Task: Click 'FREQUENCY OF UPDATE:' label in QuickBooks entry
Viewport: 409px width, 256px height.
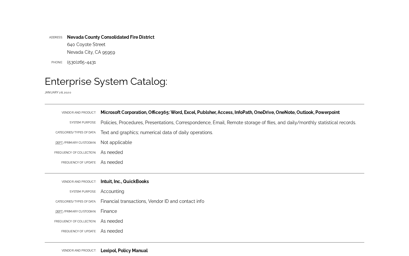Action: pos(79,231)
